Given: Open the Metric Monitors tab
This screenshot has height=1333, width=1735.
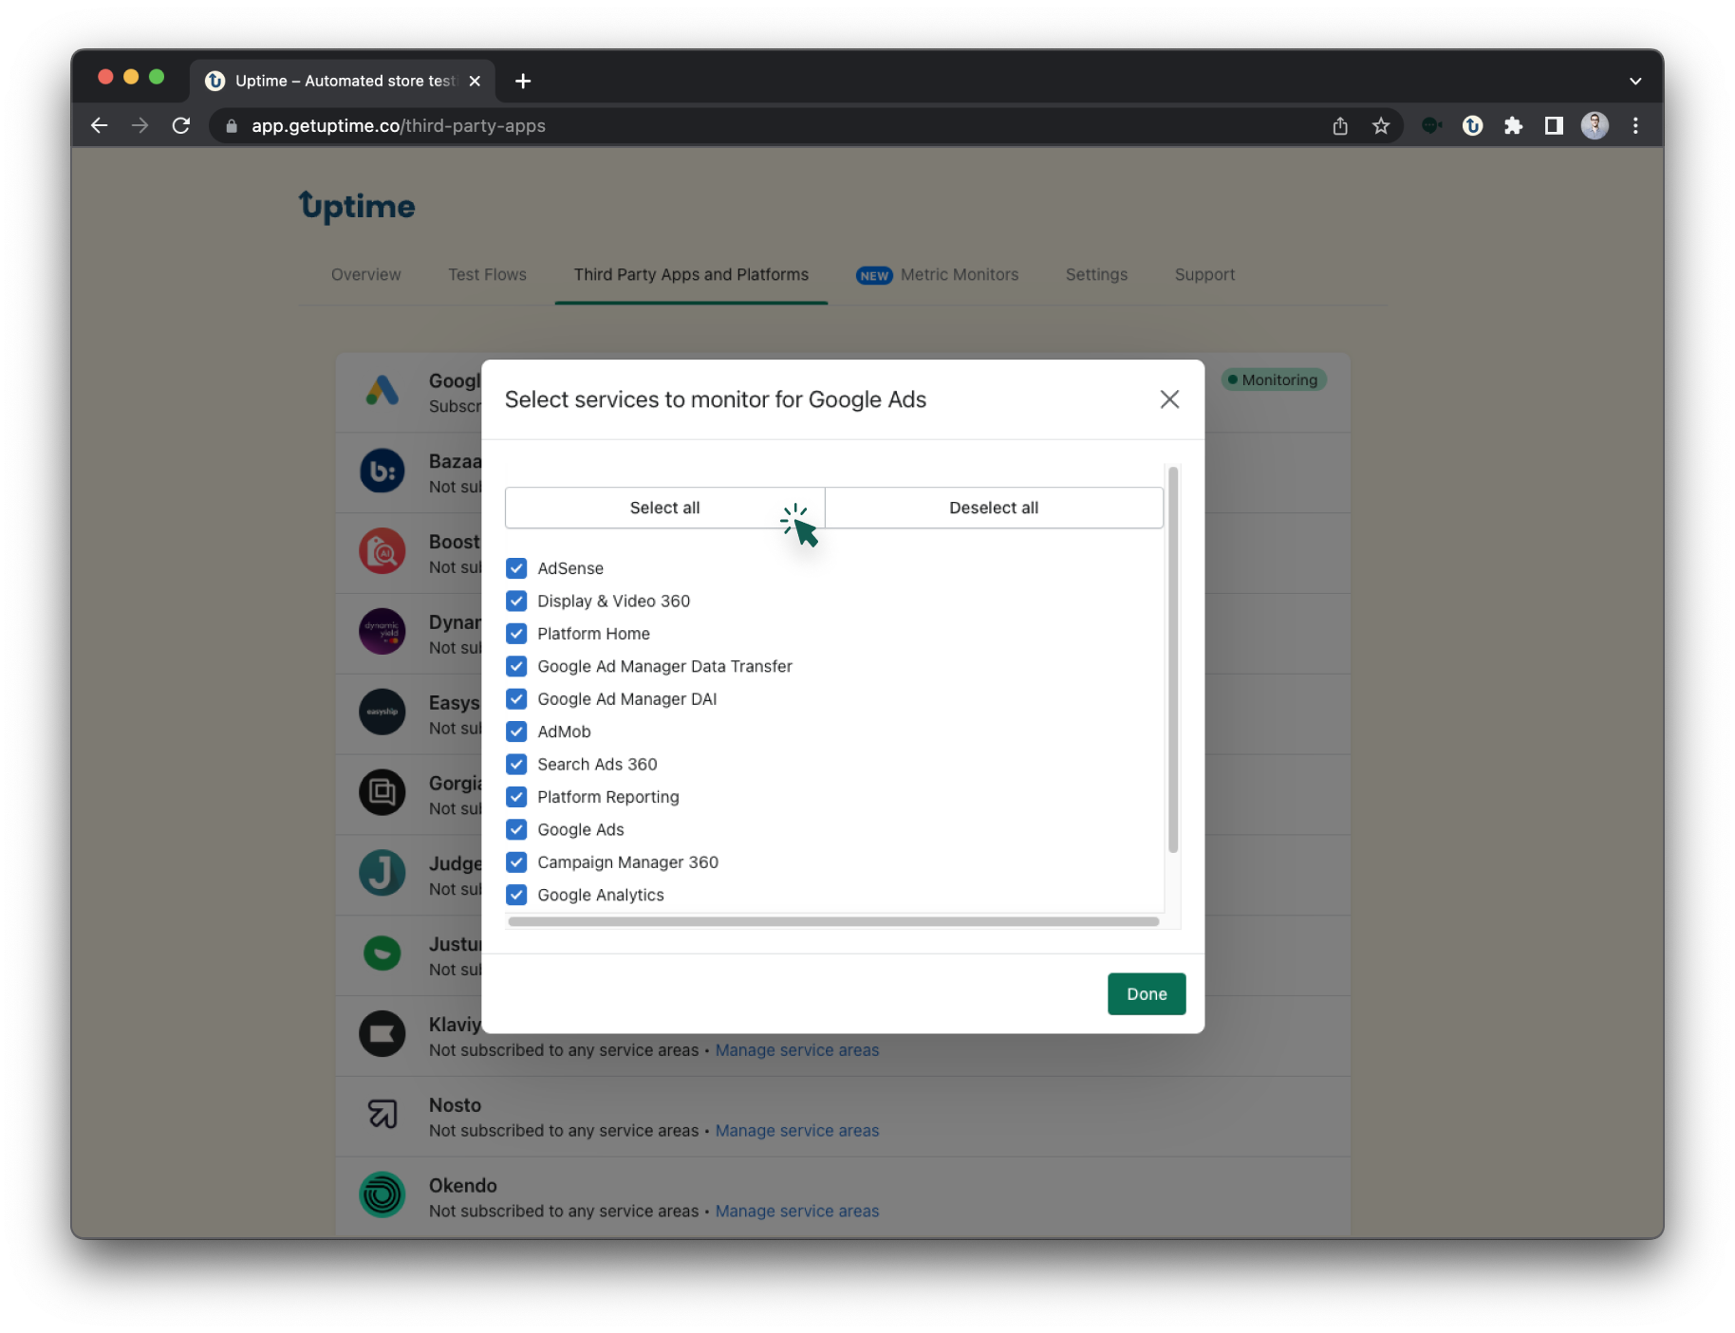Looking at the screenshot, I should pyautogui.click(x=937, y=274).
